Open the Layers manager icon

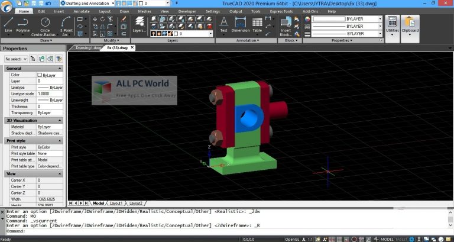[x=139, y=24]
